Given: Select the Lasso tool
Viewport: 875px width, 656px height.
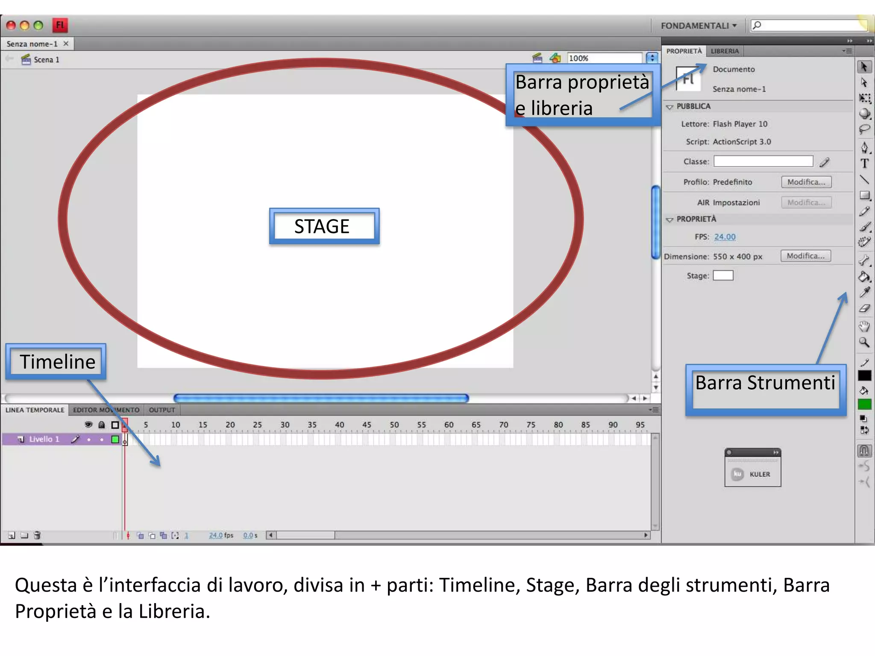Looking at the screenshot, I should pyautogui.click(x=864, y=129).
